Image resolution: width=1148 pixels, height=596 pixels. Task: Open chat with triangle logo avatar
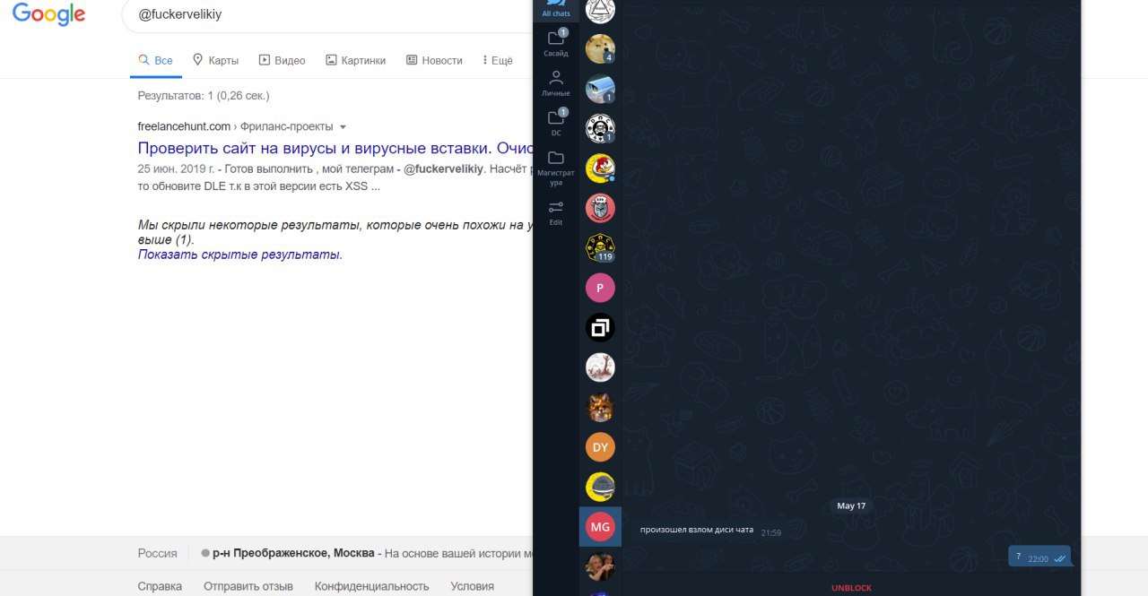tap(600, 10)
